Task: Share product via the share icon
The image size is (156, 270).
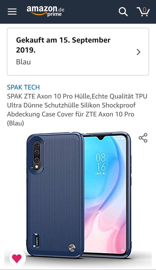Action: [x=143, y=138]
